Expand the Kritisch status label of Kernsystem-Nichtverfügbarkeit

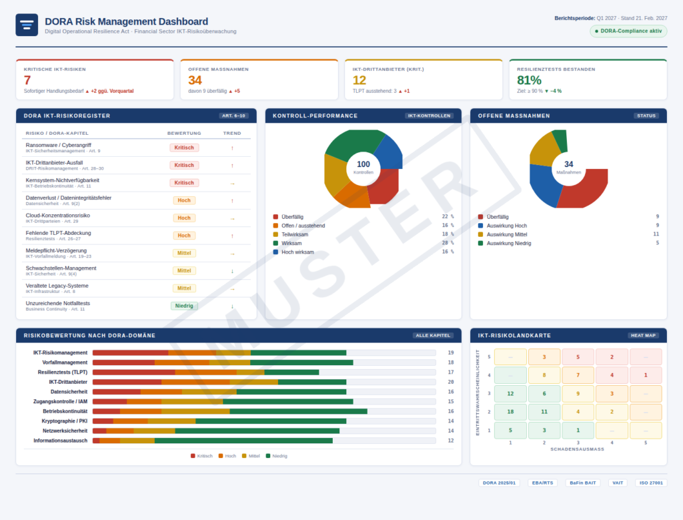[x=184, y=182]
